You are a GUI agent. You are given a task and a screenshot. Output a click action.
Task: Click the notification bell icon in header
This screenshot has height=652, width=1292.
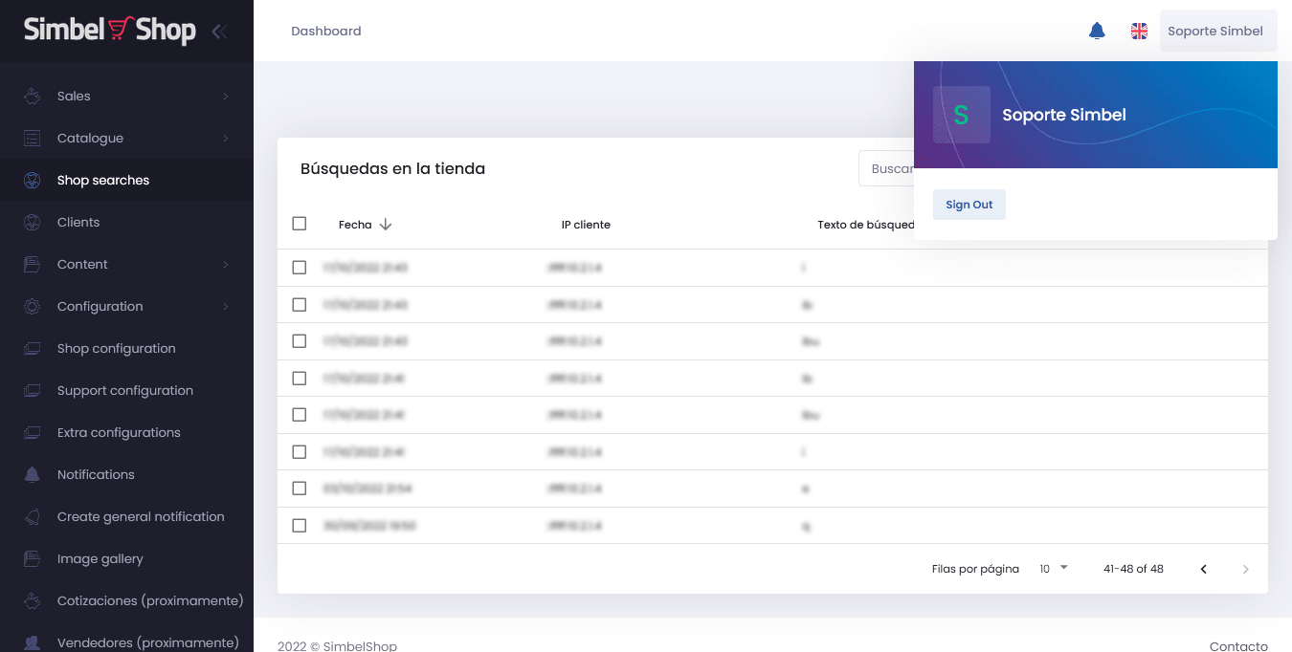click(1097, 31)
